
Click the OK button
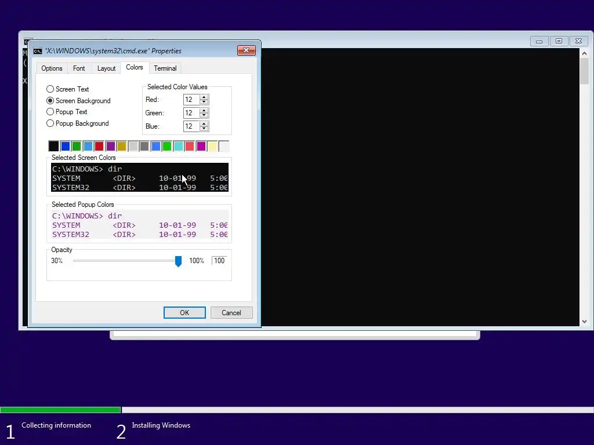184,312
